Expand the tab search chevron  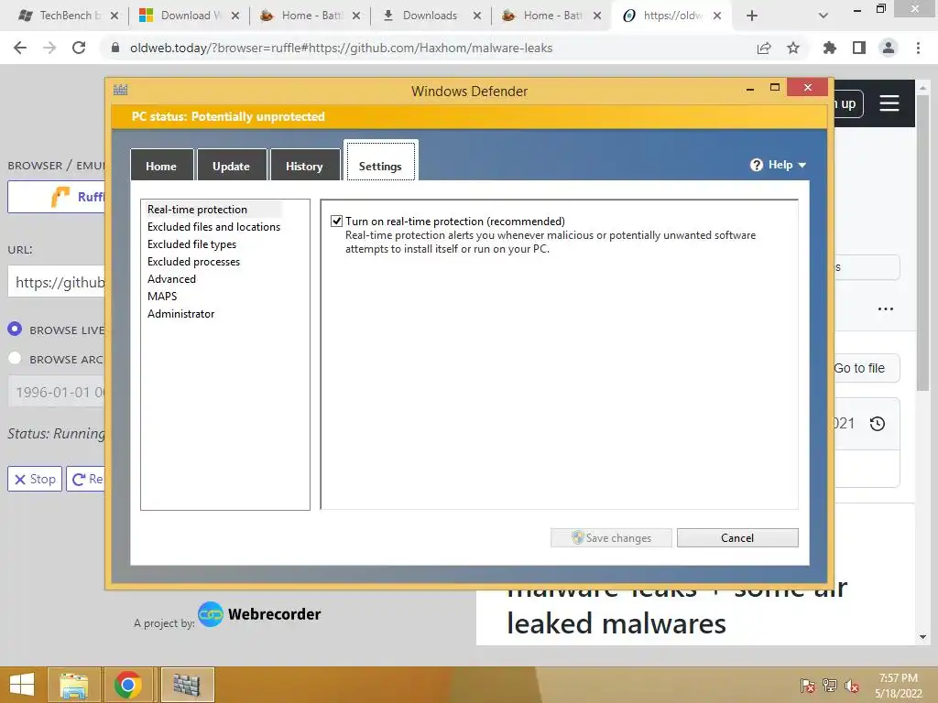(823, 16)
